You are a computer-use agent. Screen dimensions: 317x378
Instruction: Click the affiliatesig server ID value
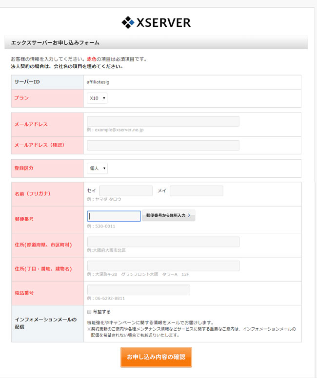[98, 82]
